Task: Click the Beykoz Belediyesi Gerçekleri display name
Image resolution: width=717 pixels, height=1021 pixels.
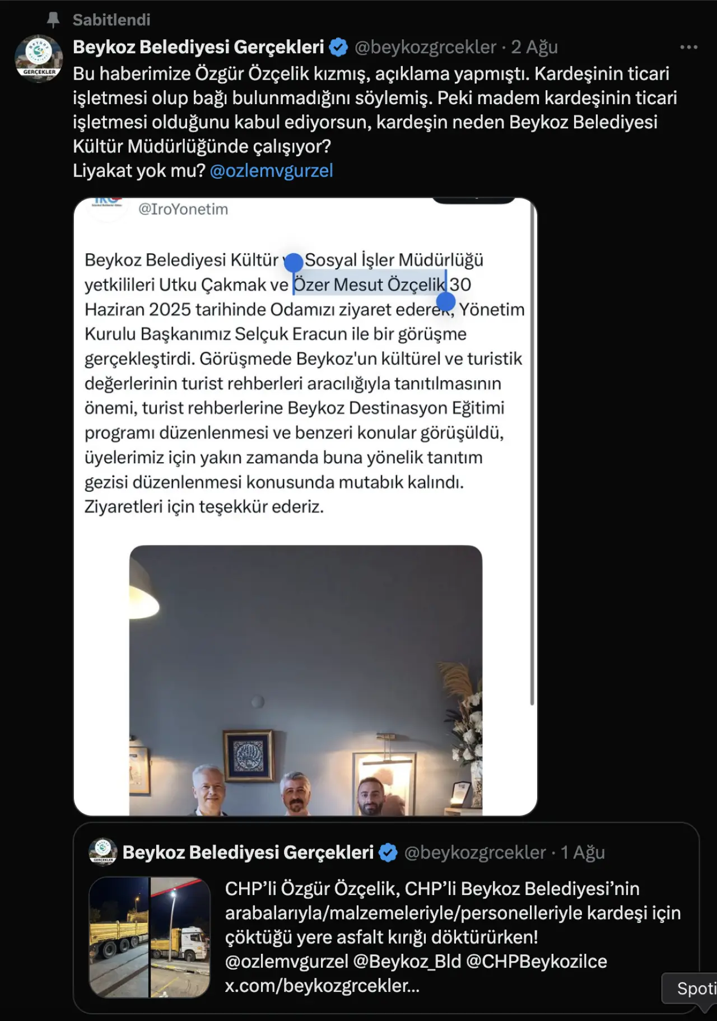Action: 198,47
